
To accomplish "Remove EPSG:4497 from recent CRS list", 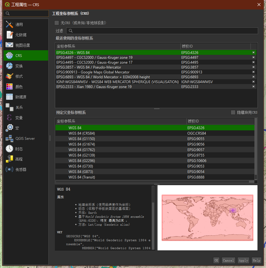I will click(253, 58).
